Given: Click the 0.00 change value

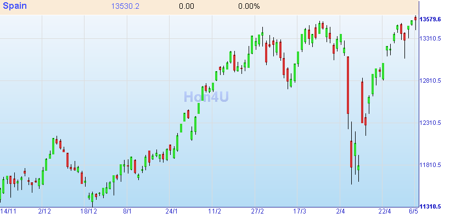Looking at the screenshot, I should (187, 7).
